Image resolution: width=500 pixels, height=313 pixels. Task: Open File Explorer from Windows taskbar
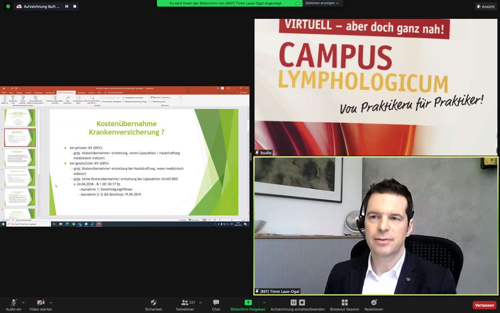(61, 224)
